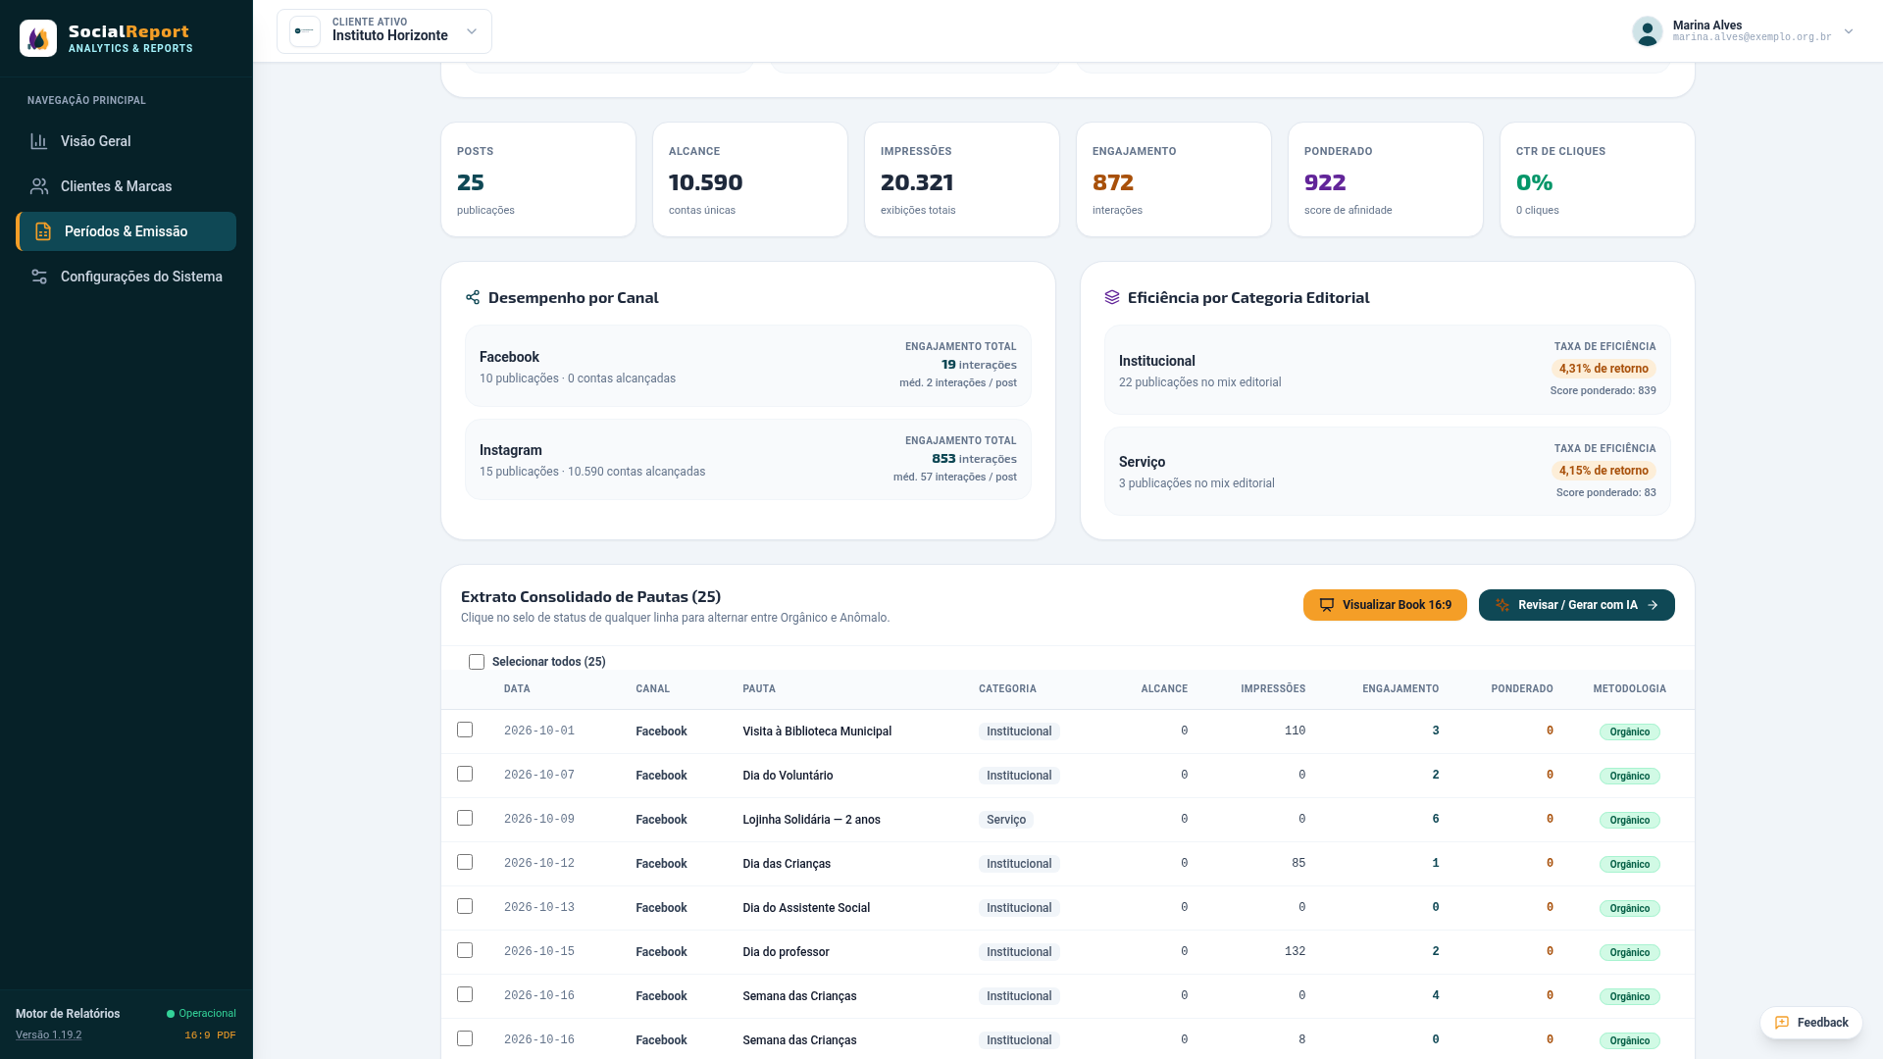This screenshot has height=1059, width=1883.
Task: Click the Facebook channel performance card
Action: pyautogui.click(x=748, y=366)
